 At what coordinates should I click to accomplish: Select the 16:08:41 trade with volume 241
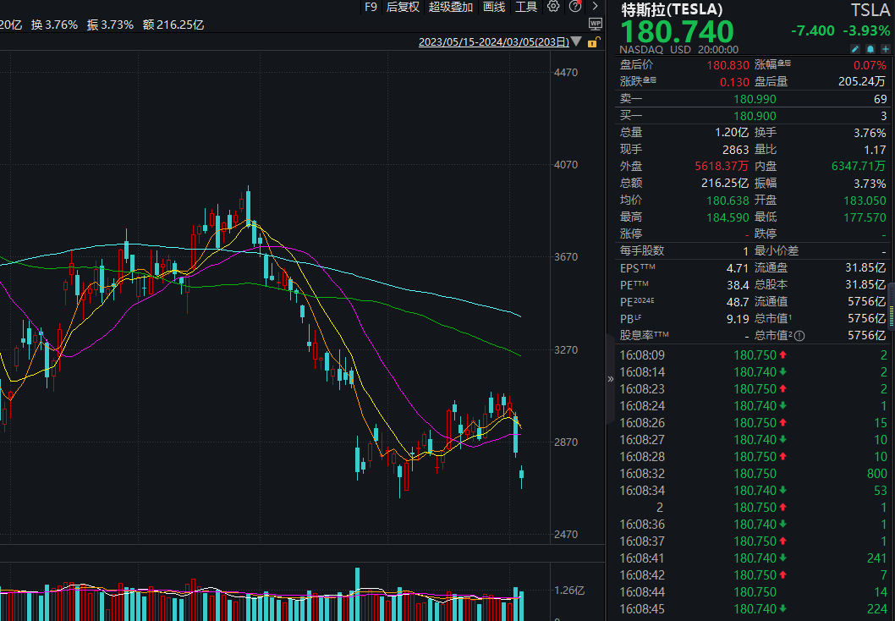coord(754,558)
